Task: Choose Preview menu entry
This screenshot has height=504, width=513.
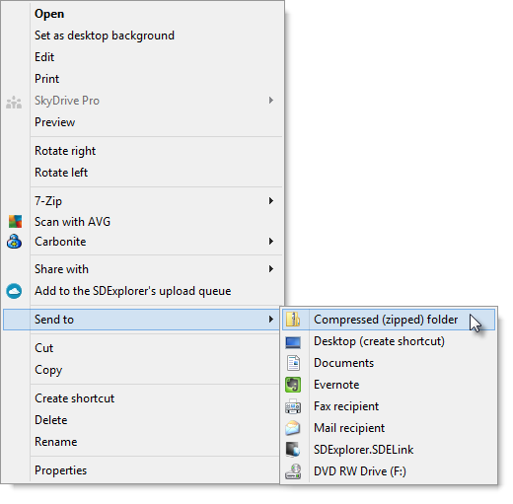Action: (142, 122)
